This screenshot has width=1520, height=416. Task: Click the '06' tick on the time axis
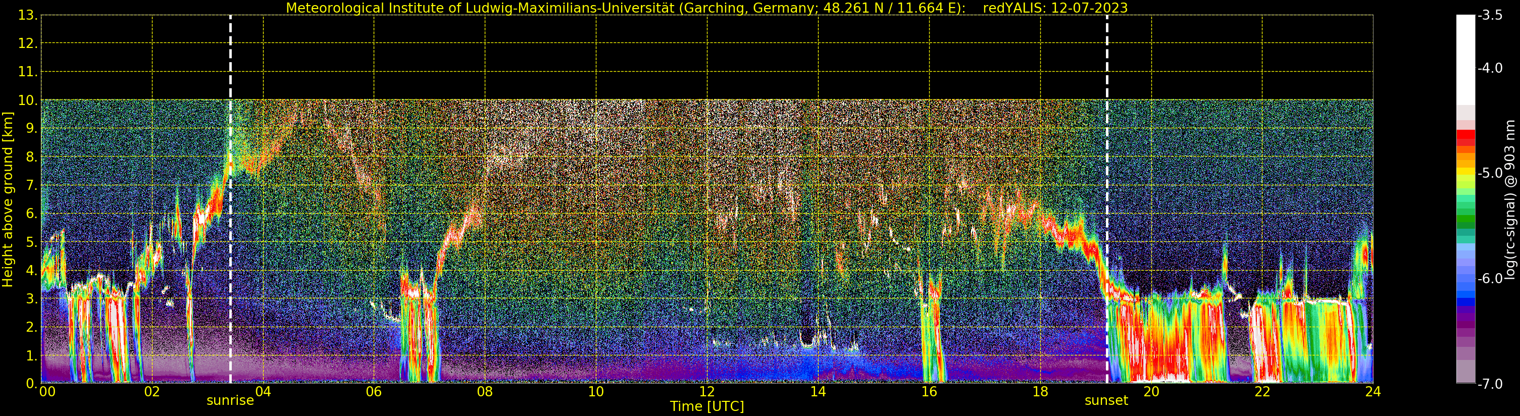(374, 392)
